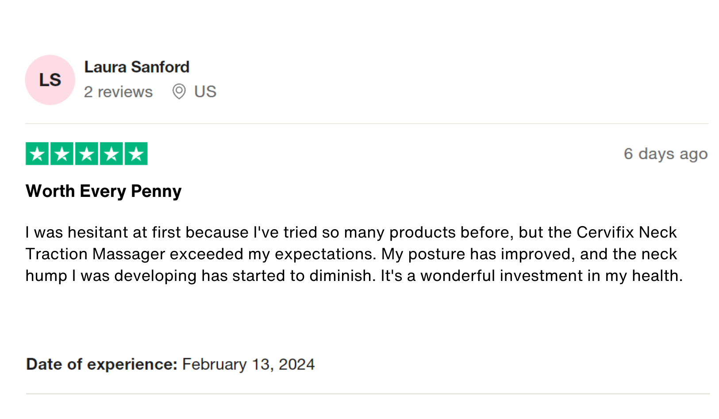Click the first green rating star

[x=37, y=154]
